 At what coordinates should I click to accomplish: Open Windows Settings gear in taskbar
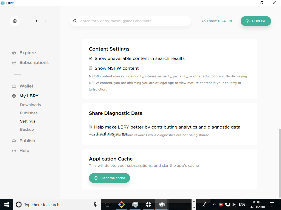pos(148,205)
